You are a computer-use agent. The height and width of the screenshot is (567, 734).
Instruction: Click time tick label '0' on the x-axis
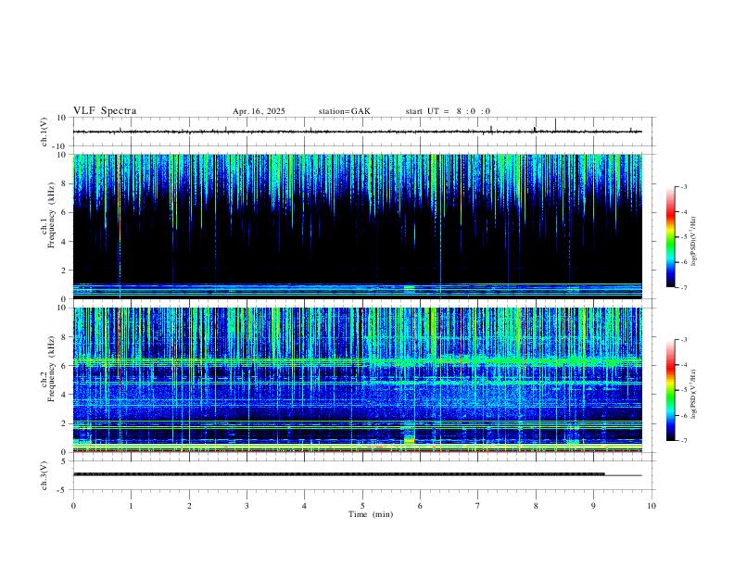click(73, 506)
